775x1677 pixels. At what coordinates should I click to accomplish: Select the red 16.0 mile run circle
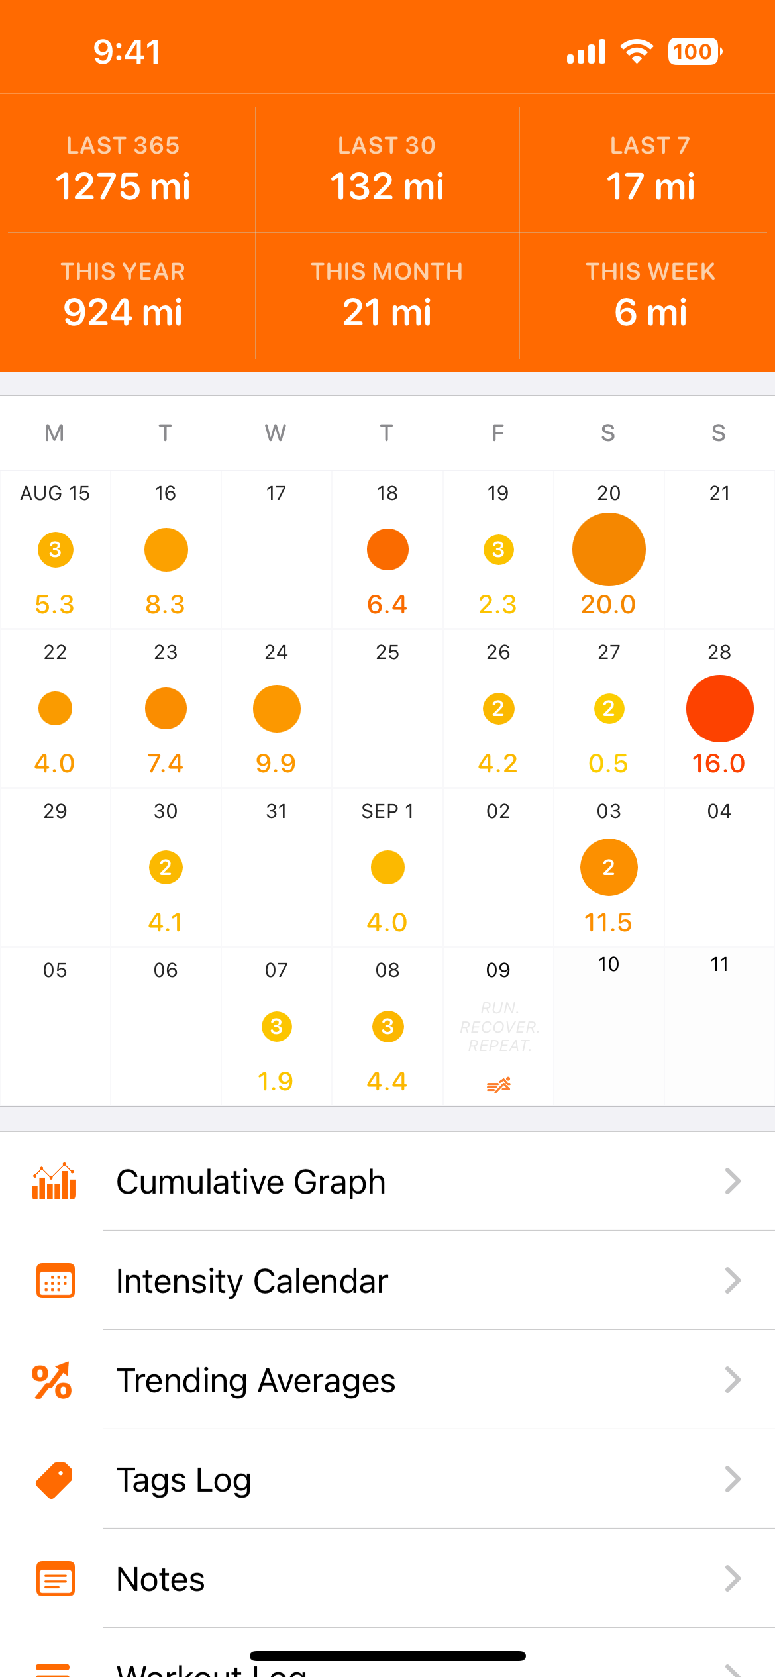tap(719, 709)
